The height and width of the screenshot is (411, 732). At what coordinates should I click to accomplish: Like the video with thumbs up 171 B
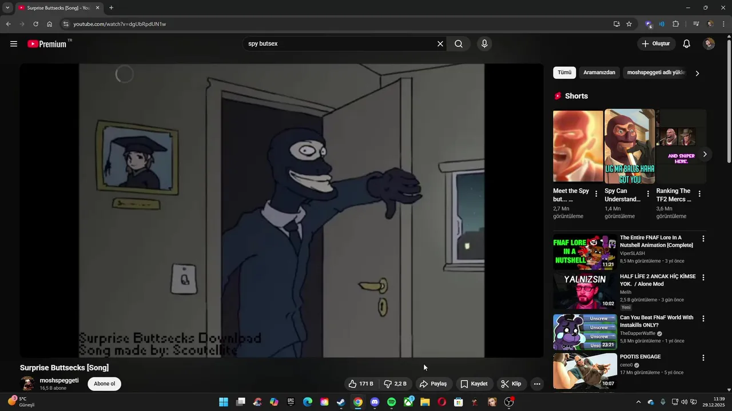coord(361,384)
